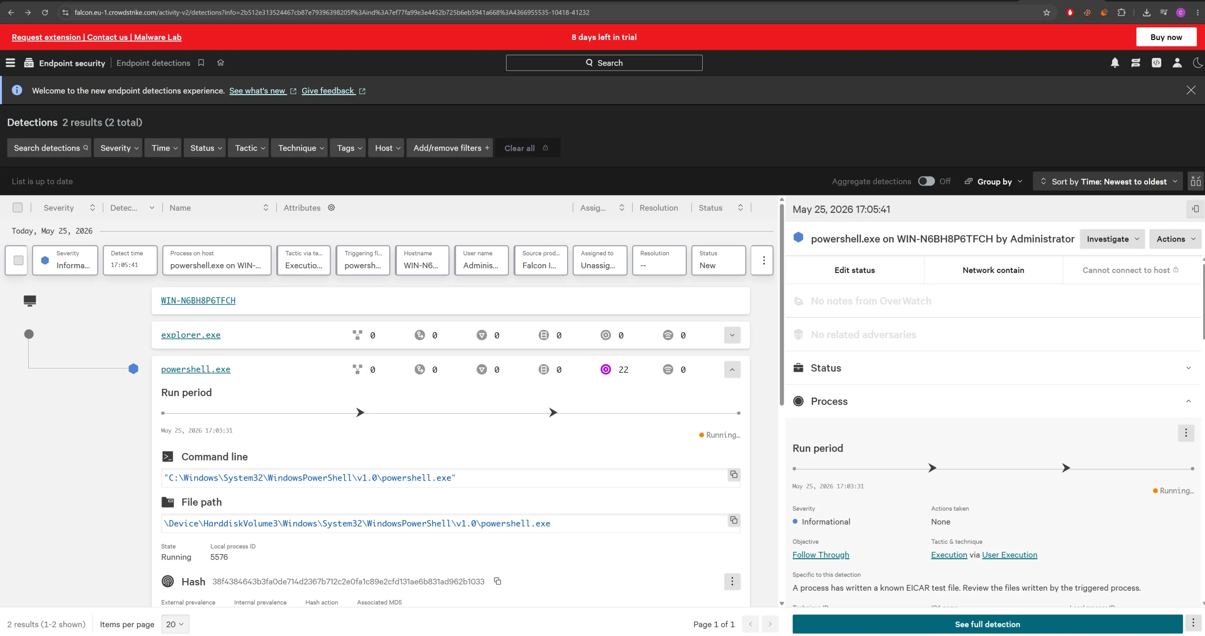Sort by the Severity column header
Screen dimensions: 1205x636
click(x=69, y=208)
